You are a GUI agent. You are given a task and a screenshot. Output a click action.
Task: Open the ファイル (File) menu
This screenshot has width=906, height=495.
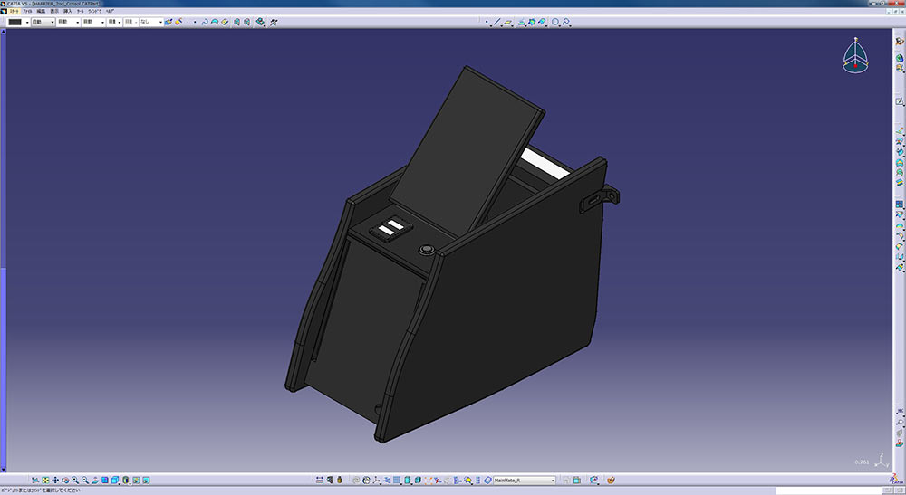(27, 11)
